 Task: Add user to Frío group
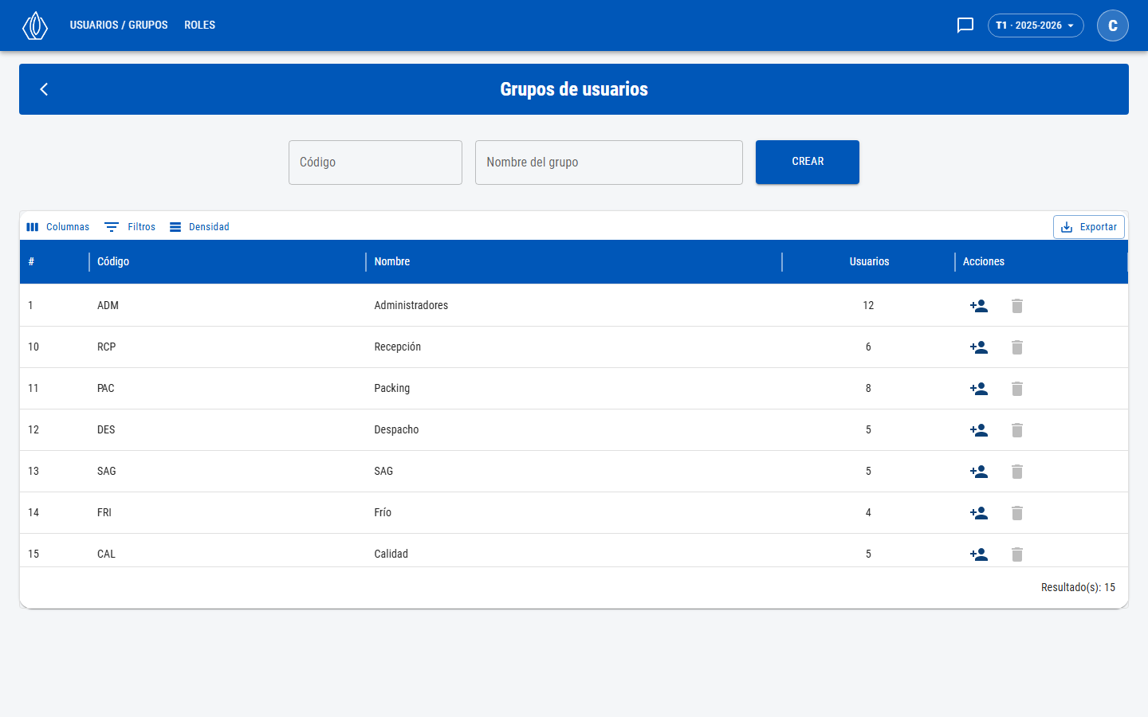(x=979, y=513)
